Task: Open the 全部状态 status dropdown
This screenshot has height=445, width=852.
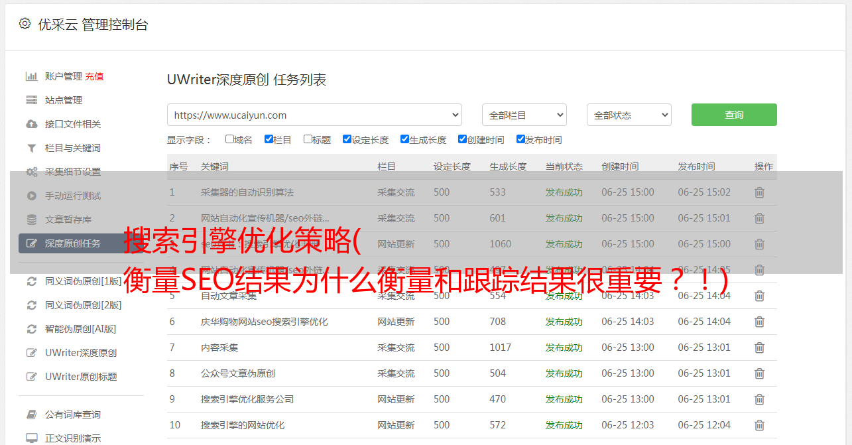Action: (629, 115)
